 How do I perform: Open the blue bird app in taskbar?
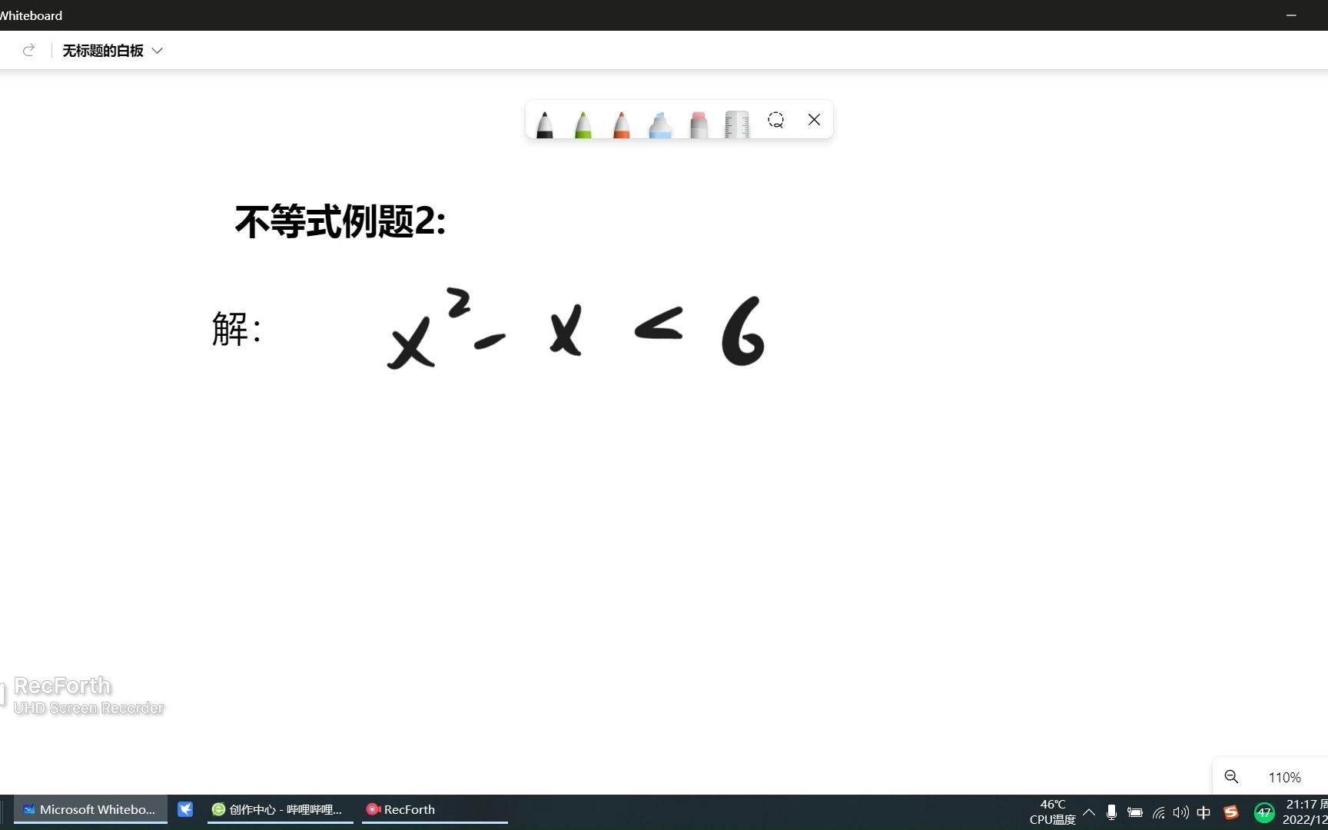tap(185, 809)
